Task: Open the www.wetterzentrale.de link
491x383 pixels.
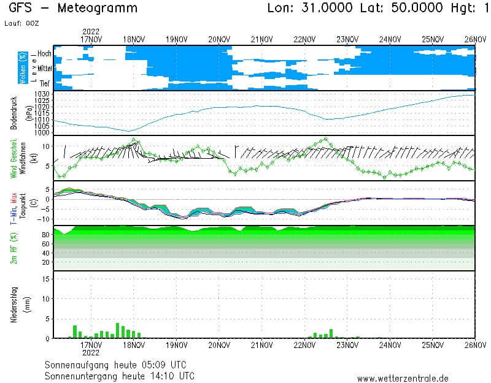Action: (403, 378)
